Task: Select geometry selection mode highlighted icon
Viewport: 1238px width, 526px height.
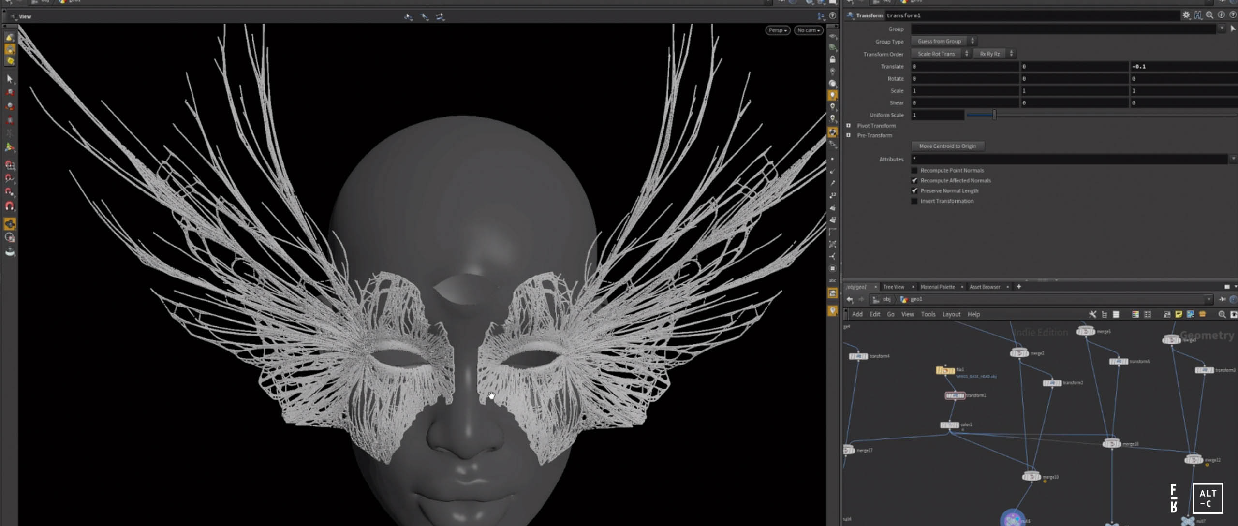Action: click(10, 49)
